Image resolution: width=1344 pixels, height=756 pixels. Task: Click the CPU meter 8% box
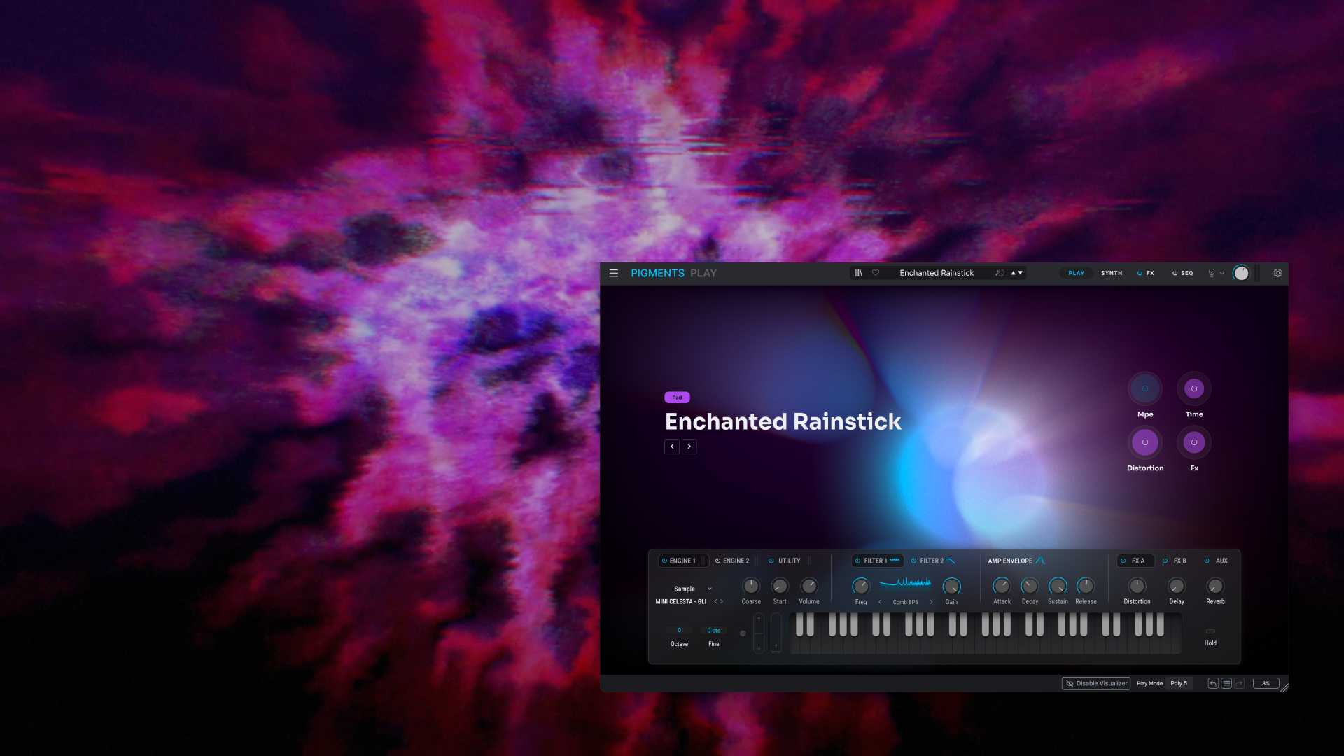click(x=1266, y=683)
